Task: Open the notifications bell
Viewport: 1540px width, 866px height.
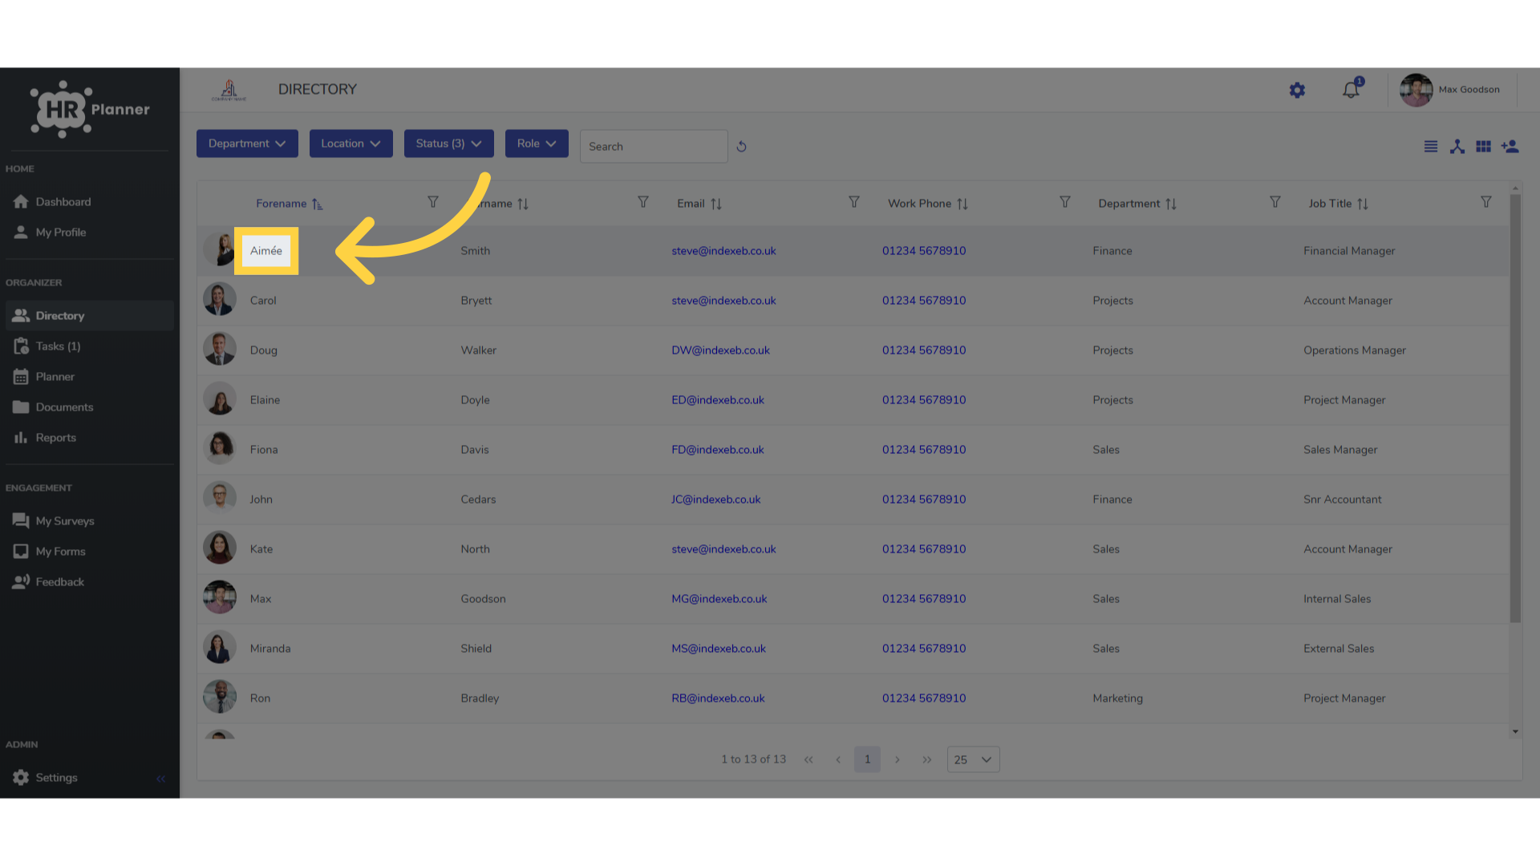Action: [x=1352, y=90]
